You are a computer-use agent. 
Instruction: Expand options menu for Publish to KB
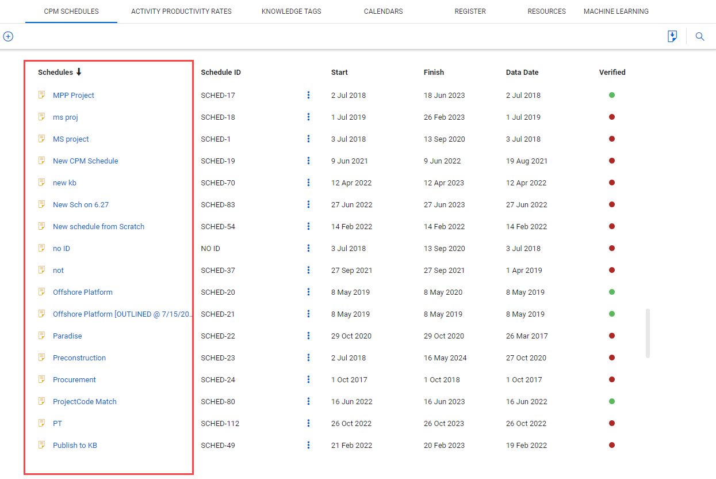[x=308, y=445]
